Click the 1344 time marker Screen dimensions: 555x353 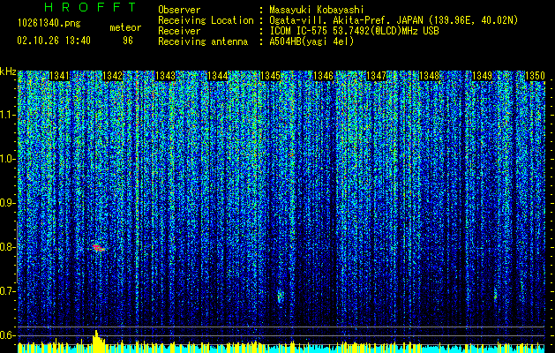coord(218,76)
